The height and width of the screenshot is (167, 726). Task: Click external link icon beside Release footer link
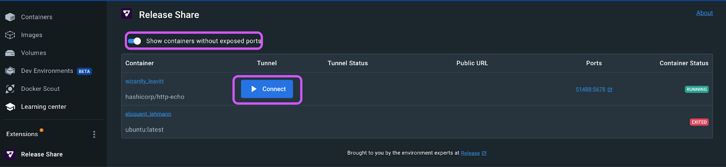click(484, 153)
